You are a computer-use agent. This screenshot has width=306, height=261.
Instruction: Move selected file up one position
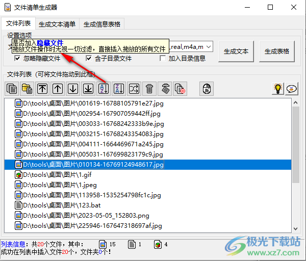point(58,89)
